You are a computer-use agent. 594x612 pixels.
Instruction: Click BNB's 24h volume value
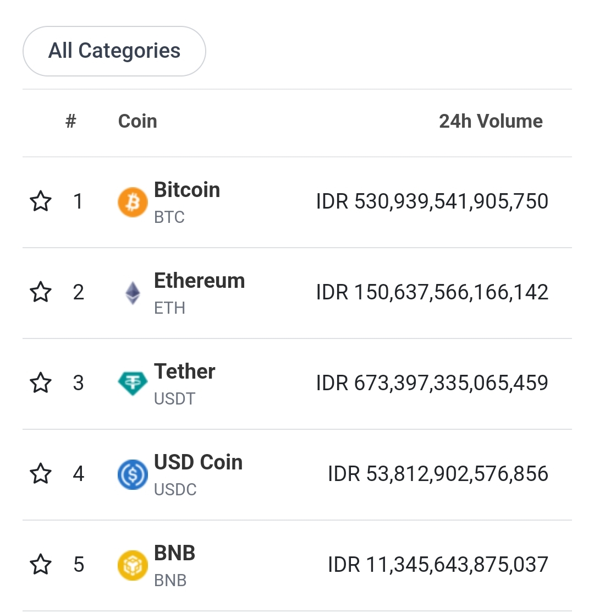[438, 565]
